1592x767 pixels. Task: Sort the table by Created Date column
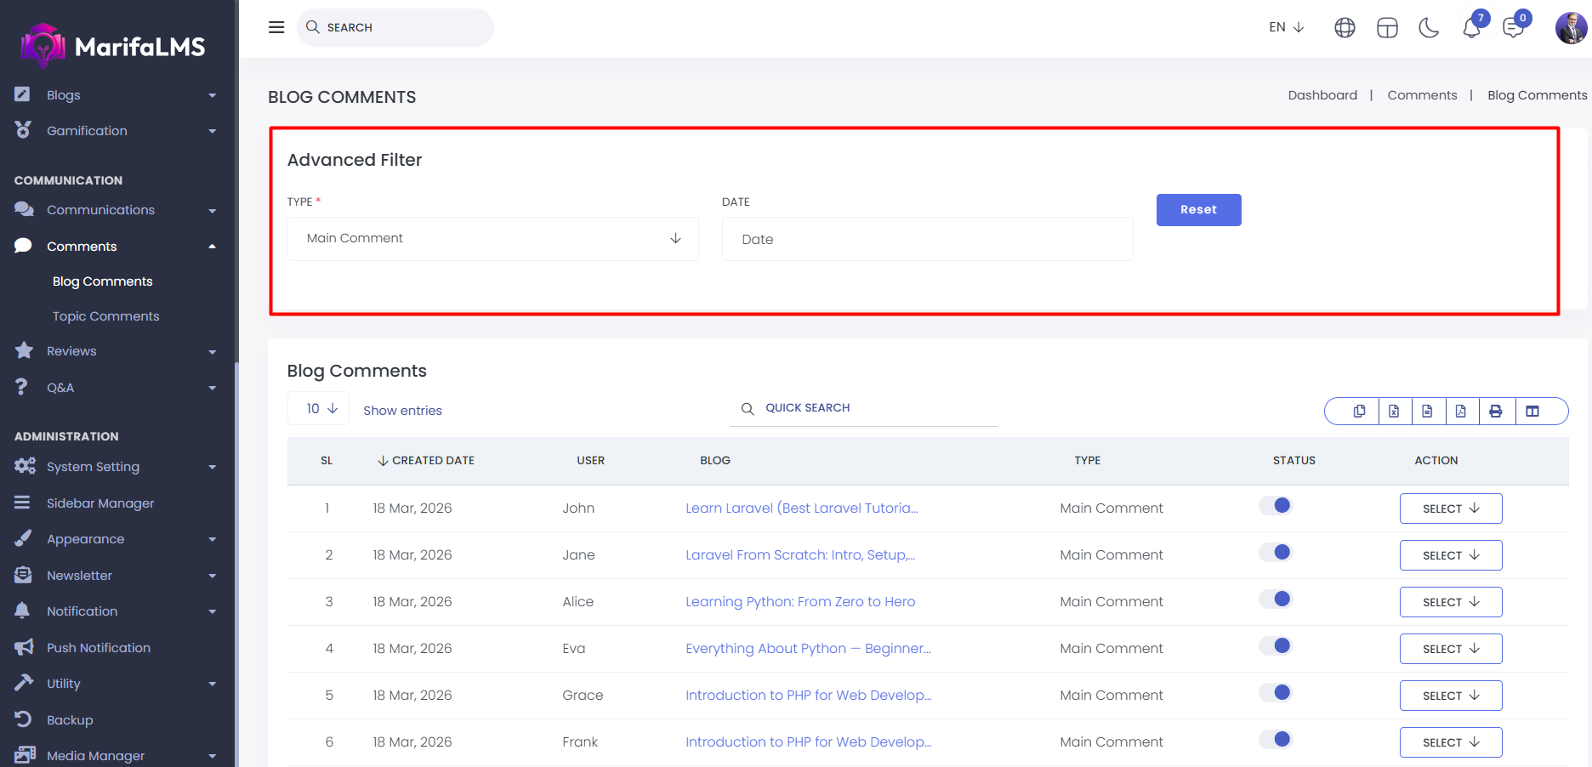432,461
